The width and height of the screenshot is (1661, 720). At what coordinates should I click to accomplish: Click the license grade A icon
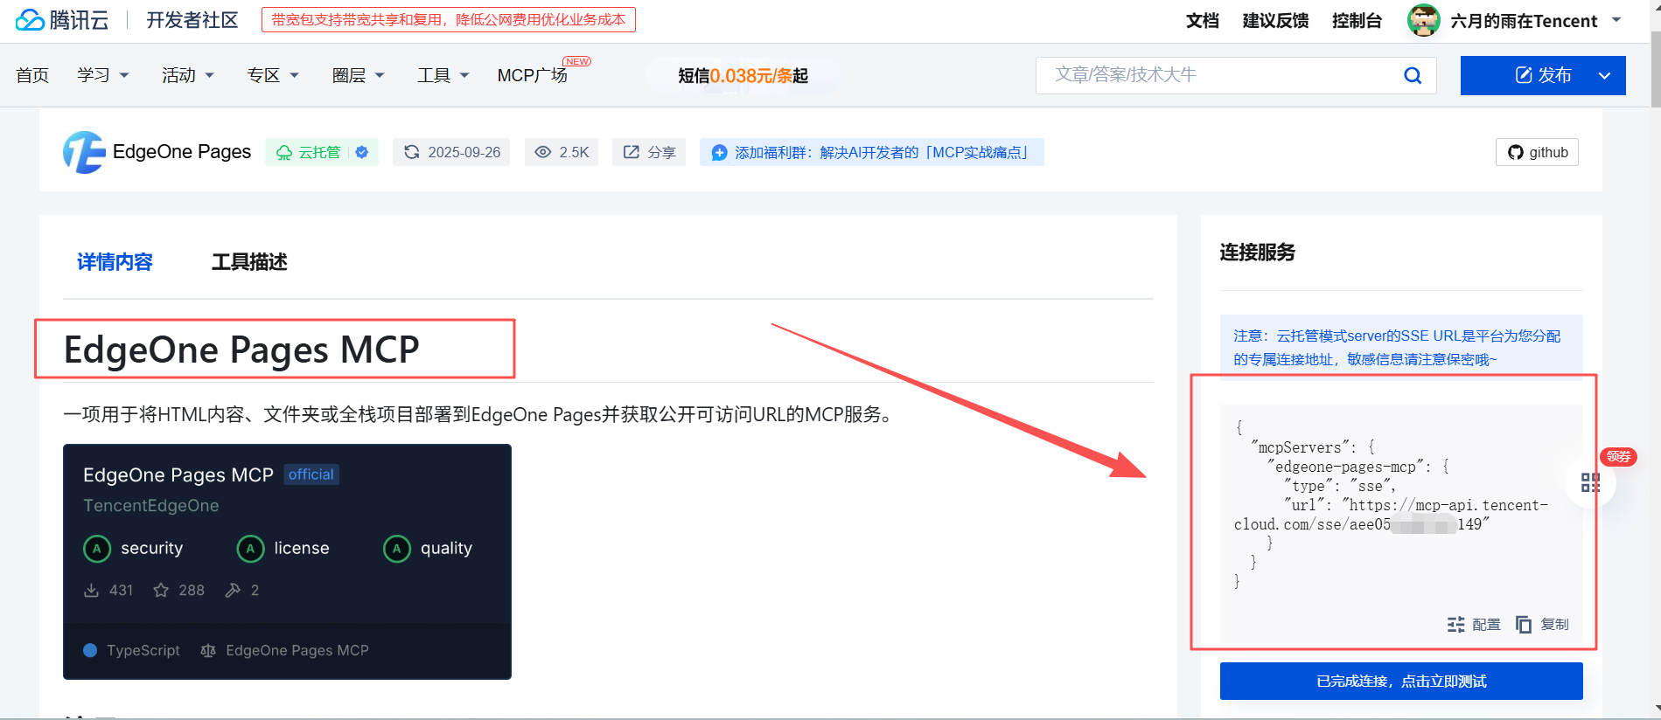pyautogui.click(x=250, y=549)
